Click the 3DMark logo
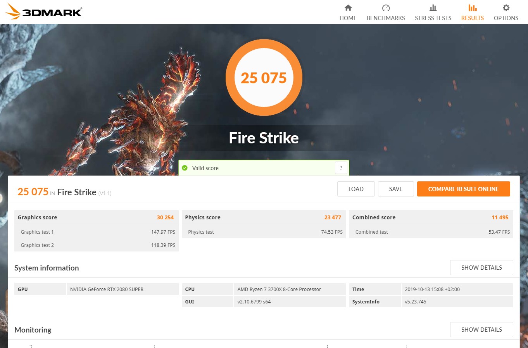 pos(44,12)
